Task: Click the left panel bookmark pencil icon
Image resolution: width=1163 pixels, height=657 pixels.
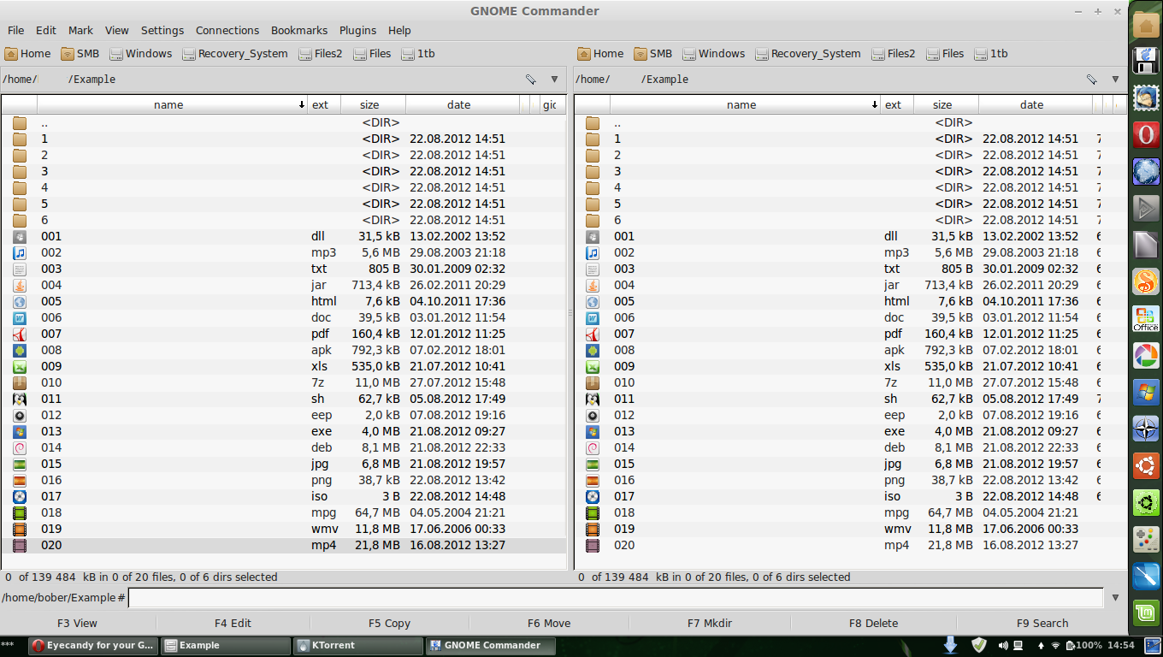Action: [531, 80]
